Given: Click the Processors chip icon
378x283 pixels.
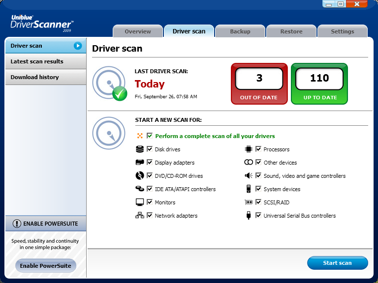Looking at the screenshot, I should pos(249,149).
